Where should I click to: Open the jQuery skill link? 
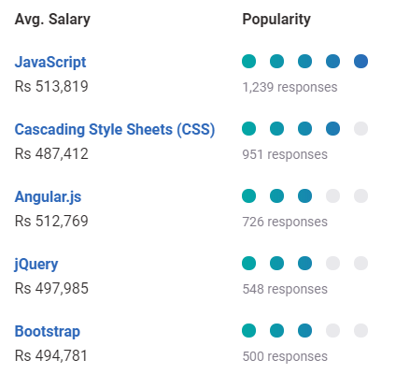coord(36,265)
